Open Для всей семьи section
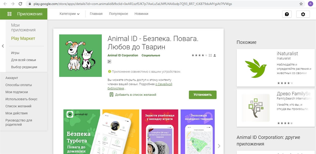316x154 pixels. point(24,60)
